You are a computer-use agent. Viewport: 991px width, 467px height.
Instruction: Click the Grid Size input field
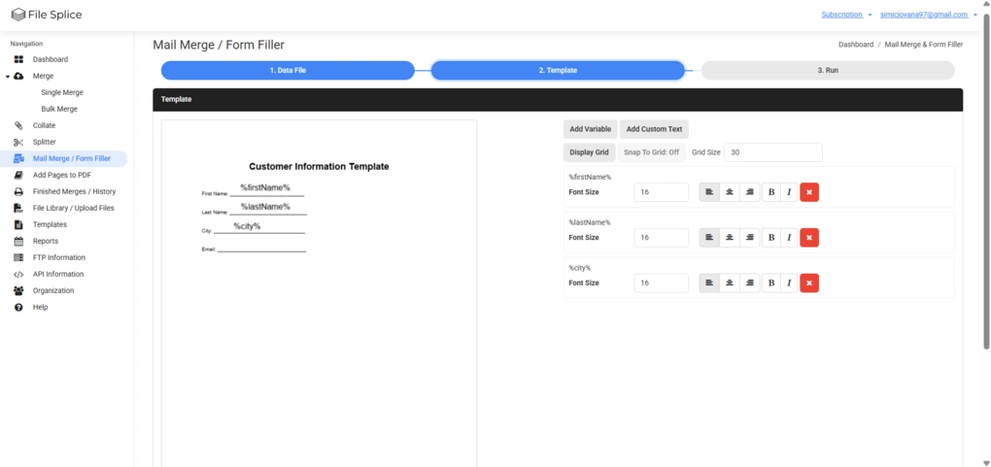pyautogui.click(x=773, y=152)
